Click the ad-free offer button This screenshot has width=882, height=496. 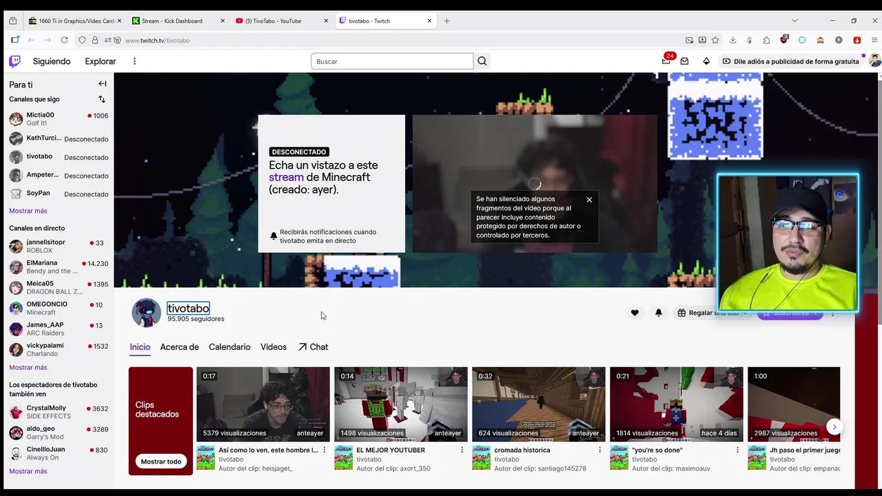click(x=790, y=61)
